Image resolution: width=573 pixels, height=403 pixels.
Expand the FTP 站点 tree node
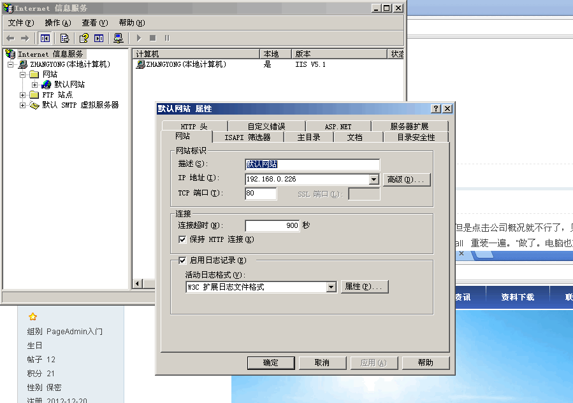(23, 95)
